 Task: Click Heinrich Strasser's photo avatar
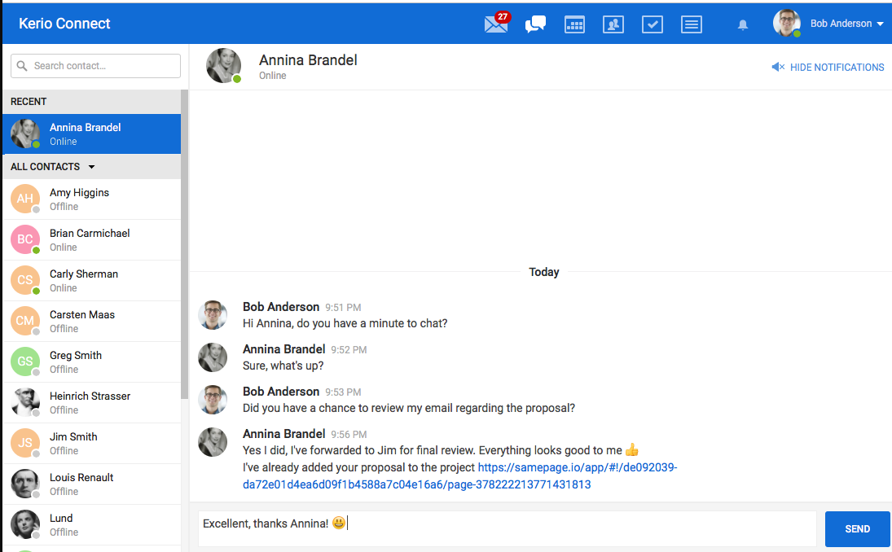(25, 402)
